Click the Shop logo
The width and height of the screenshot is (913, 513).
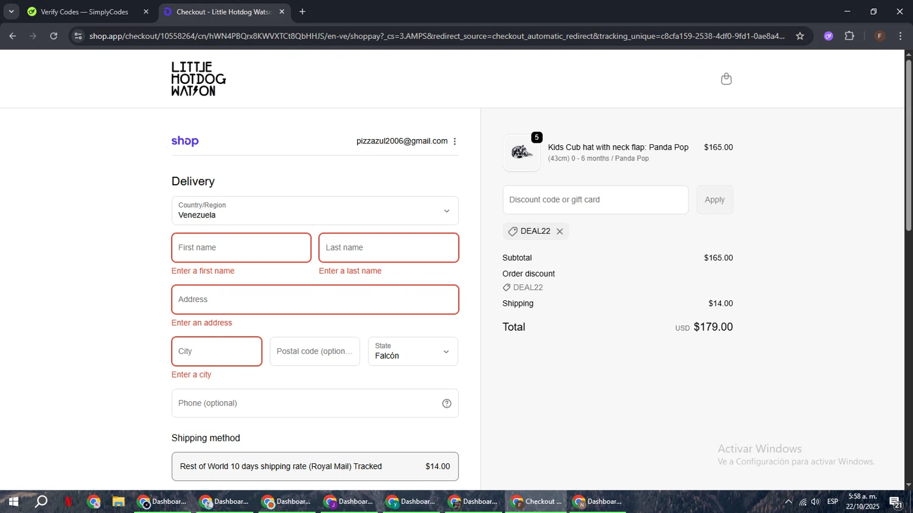185,141
